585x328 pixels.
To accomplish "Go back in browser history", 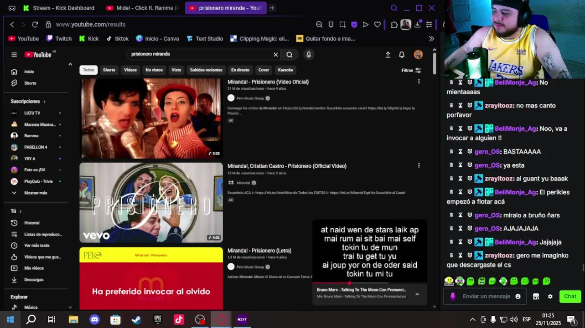I will [x=12, y=25].
